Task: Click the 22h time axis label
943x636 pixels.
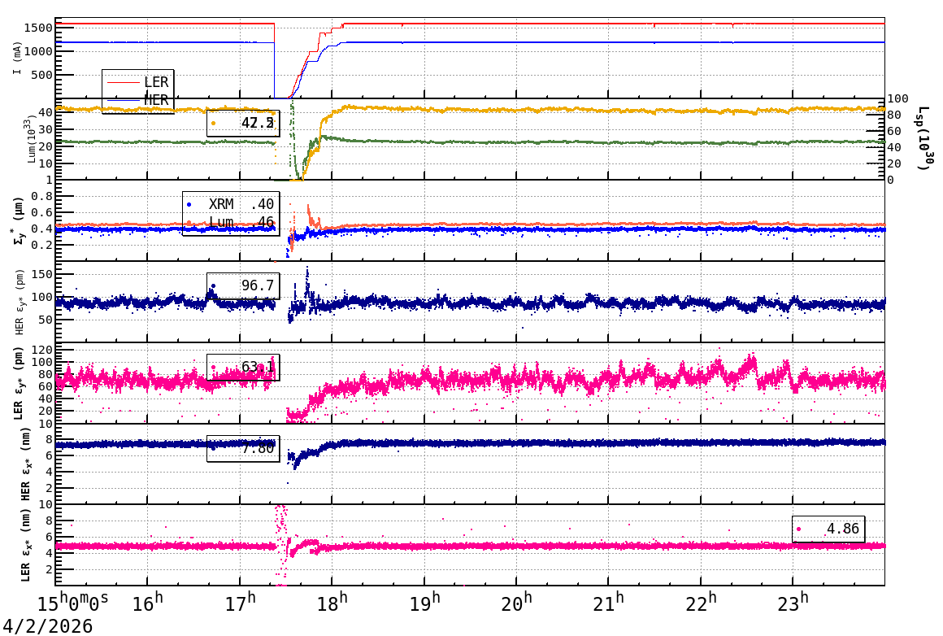Action: click(x=702, y=603)
